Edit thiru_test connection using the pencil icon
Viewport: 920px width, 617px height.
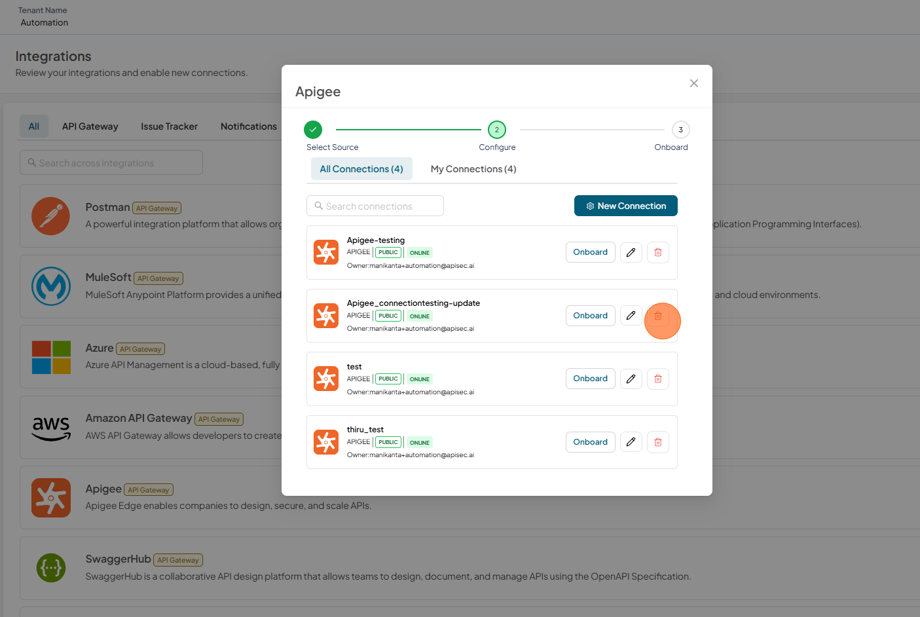pos(631,442)
